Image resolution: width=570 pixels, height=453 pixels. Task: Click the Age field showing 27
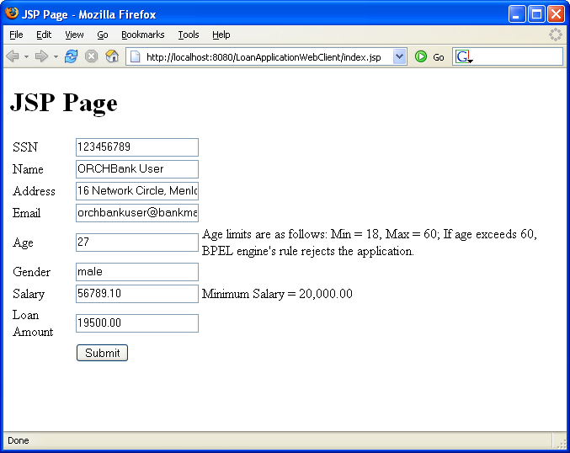pos(137,242)
